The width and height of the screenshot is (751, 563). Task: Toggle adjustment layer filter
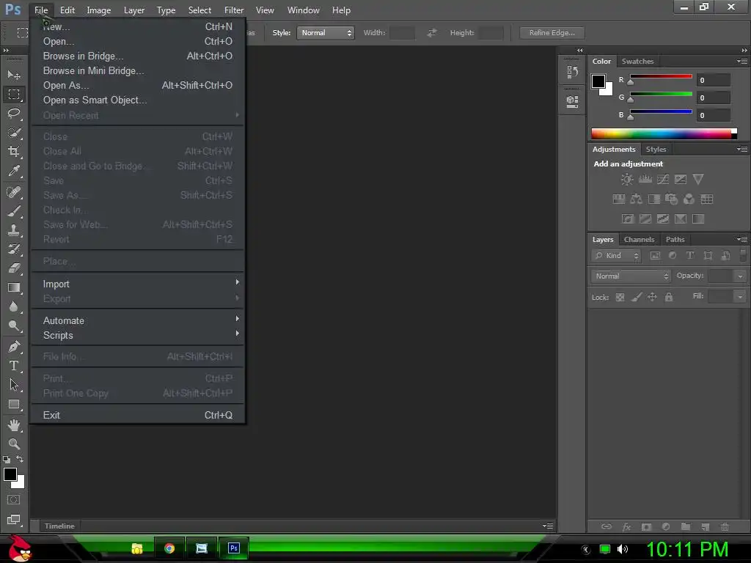click(673, 256)
